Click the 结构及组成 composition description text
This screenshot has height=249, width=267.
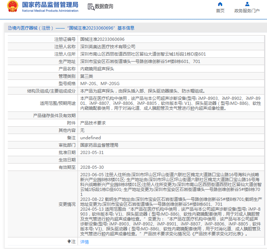[x=142, y=91]
